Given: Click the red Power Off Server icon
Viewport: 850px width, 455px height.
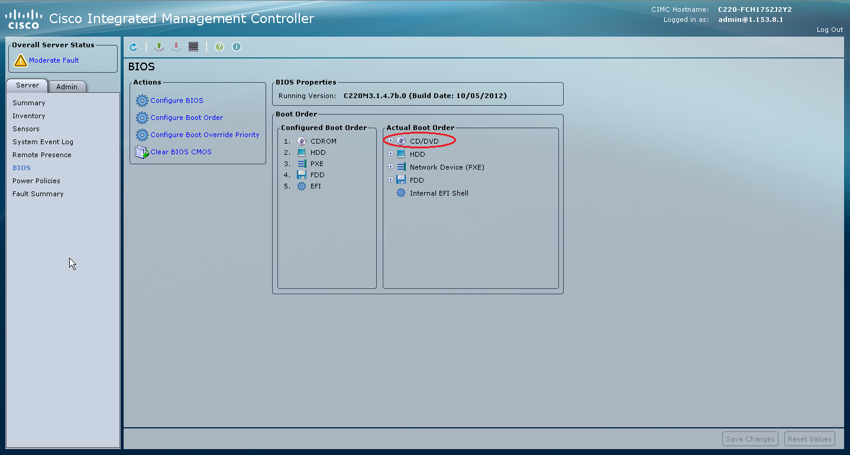Looking at the screenshot, I should pyautogui.click(x=176, y=47).
